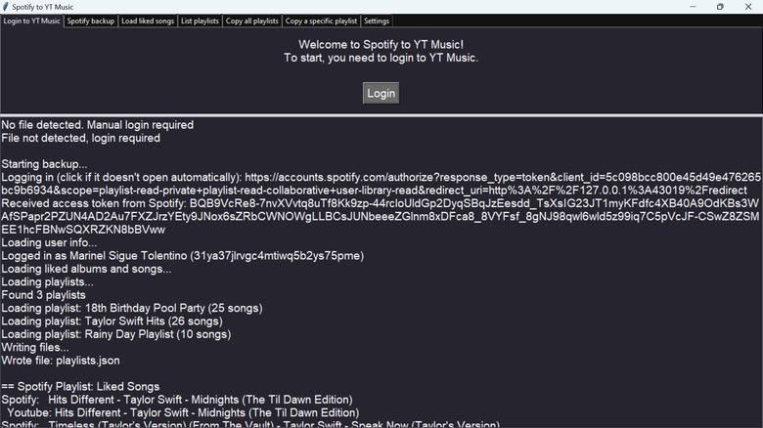
Task: Open the Spotify backup tab
Action: click(x=91, y=21)
